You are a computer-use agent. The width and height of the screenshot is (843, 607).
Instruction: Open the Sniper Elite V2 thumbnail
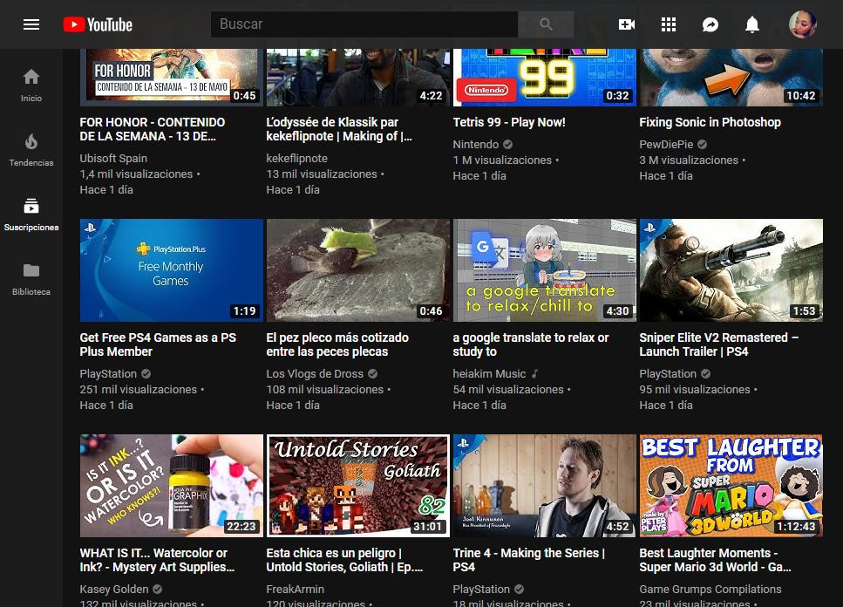point(731,269)
